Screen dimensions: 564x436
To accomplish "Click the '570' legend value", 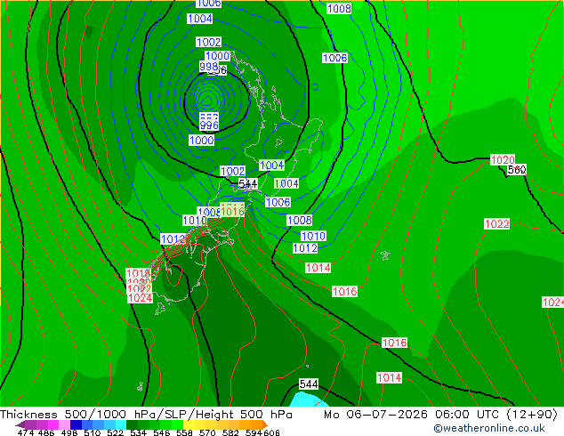I will (x=207, y=432).
